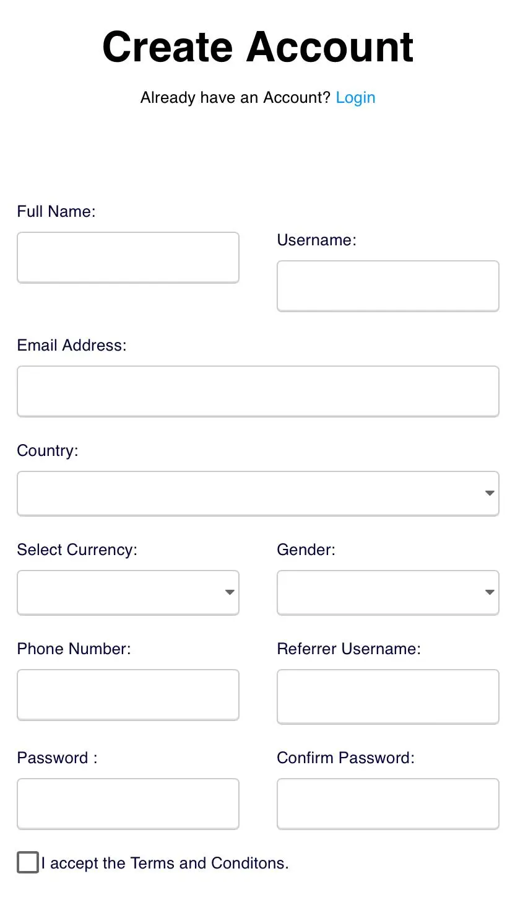Click the "Confirm Password:" label

tap(345, 758)
